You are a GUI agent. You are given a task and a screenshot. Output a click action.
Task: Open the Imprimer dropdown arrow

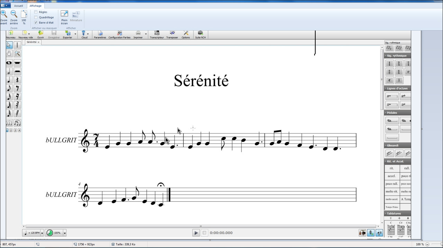[x=146, y=34]
